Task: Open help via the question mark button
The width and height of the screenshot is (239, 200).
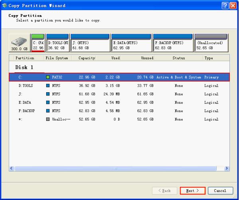Action: tap(225, 6)
